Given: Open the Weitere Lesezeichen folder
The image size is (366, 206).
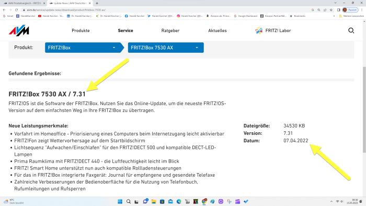Looking at the screenshot, I should [351, 16].
